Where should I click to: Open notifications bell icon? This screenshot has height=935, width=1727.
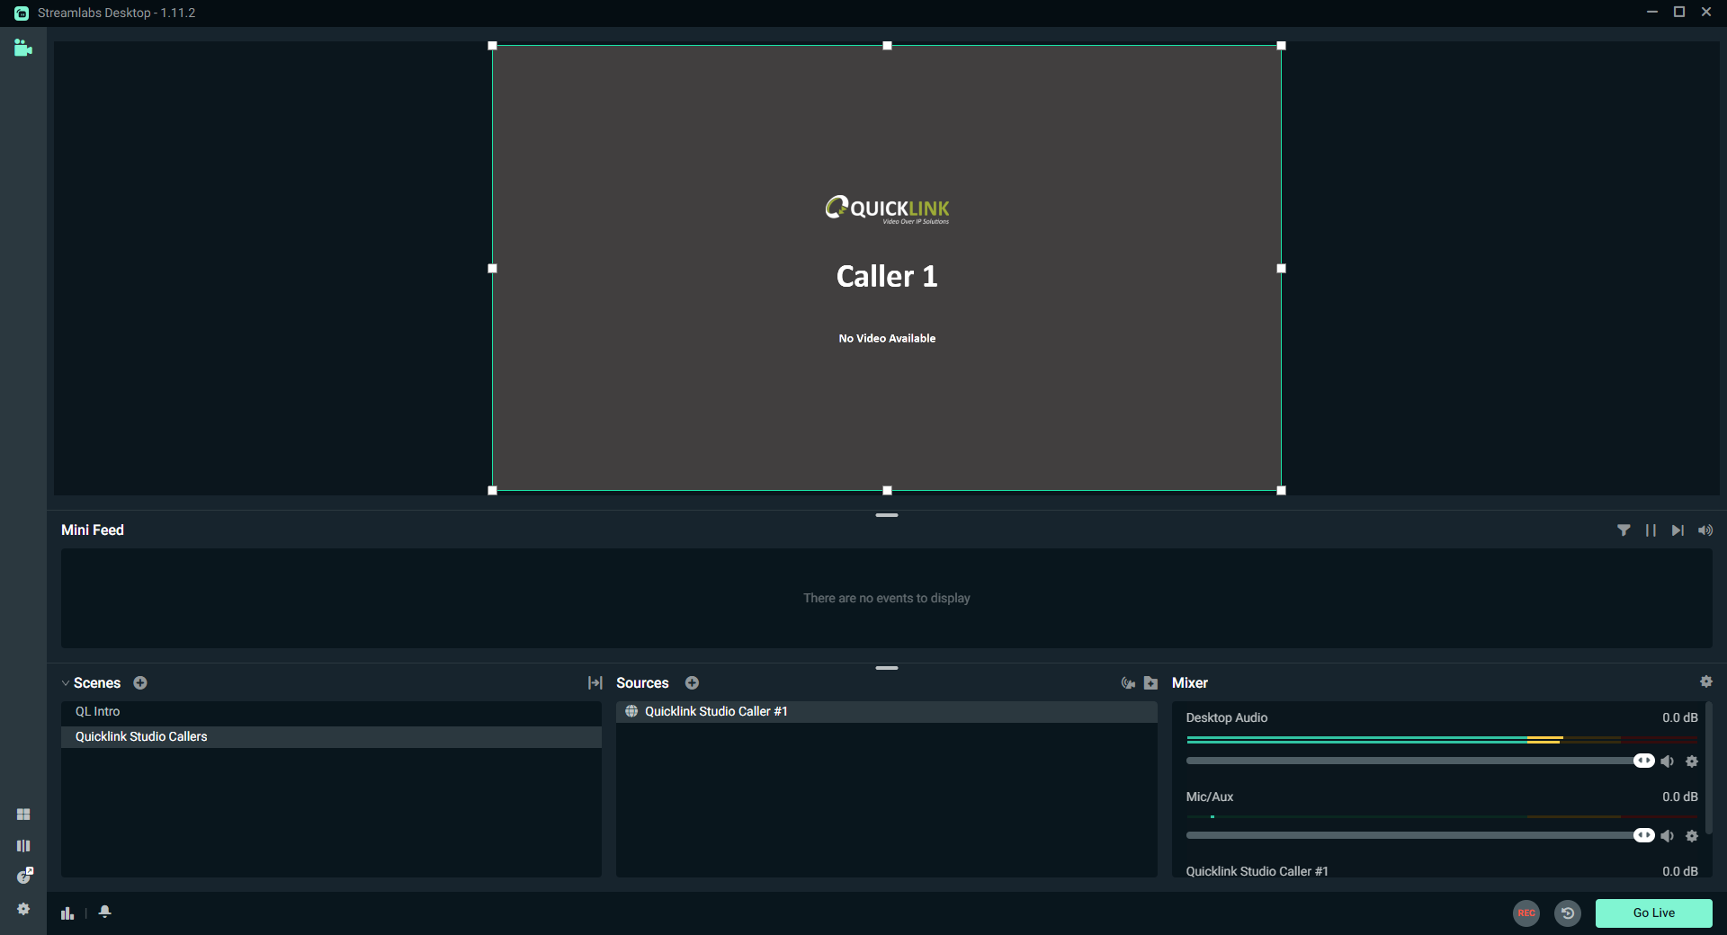coord(105,912)
